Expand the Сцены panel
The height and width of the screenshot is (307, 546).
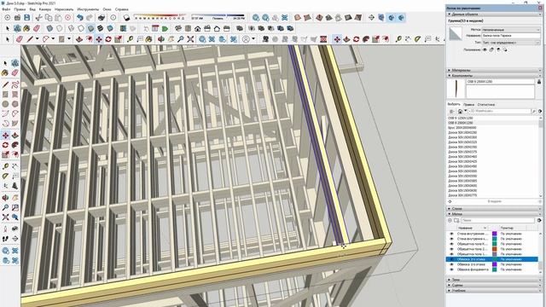tap(494, 285)
